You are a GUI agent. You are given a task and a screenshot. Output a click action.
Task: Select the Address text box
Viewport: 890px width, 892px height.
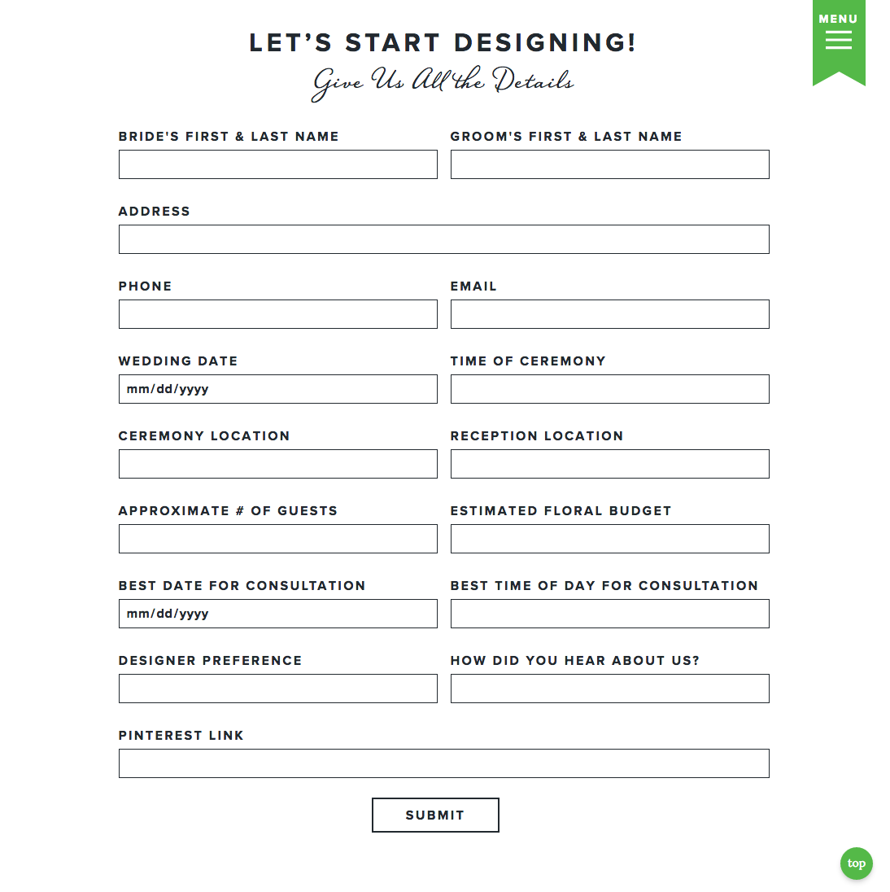pos(443,239)
